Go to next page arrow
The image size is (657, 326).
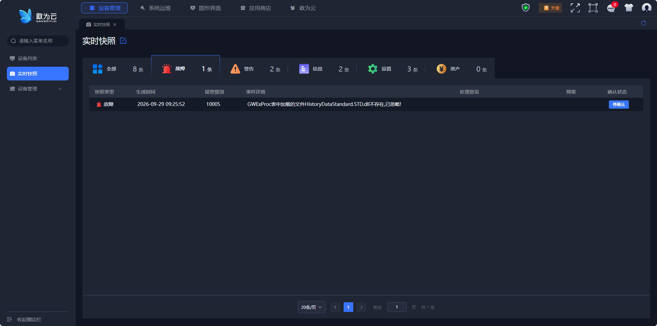pos(361,307)
